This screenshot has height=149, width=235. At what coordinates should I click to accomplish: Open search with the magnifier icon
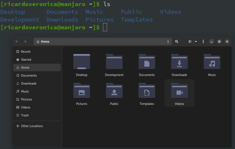(177, 42)
